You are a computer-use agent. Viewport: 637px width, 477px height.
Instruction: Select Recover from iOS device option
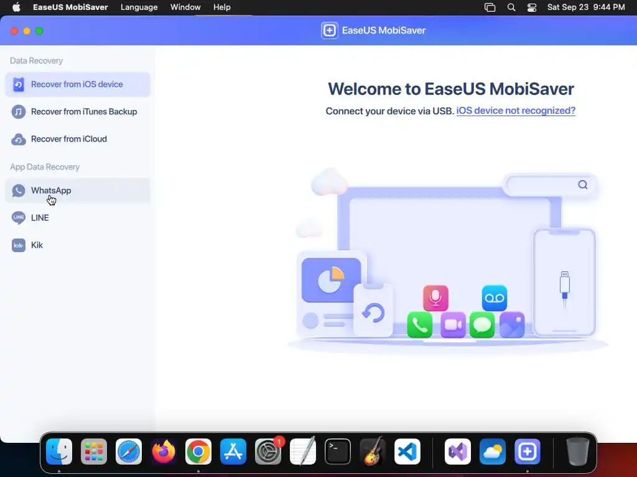(77, 84)
